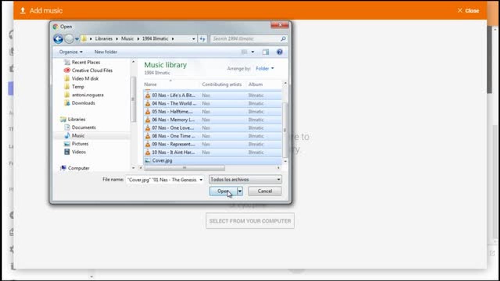
Task: Select Downloads in the navigation pane
Action: point(83,103)
